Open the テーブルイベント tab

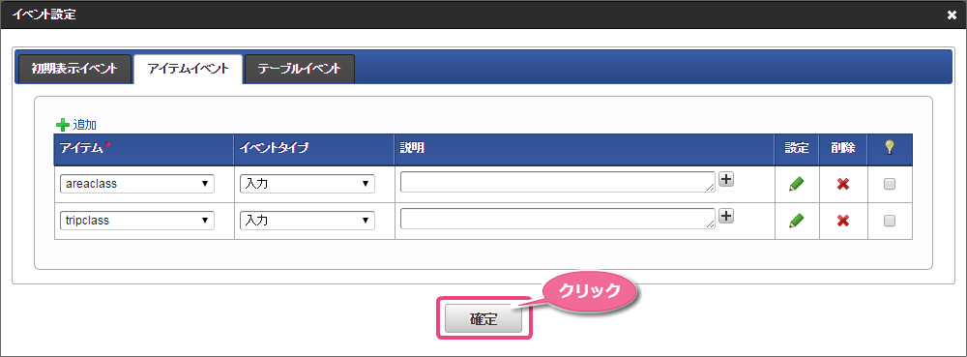click(x=299, y=69)
